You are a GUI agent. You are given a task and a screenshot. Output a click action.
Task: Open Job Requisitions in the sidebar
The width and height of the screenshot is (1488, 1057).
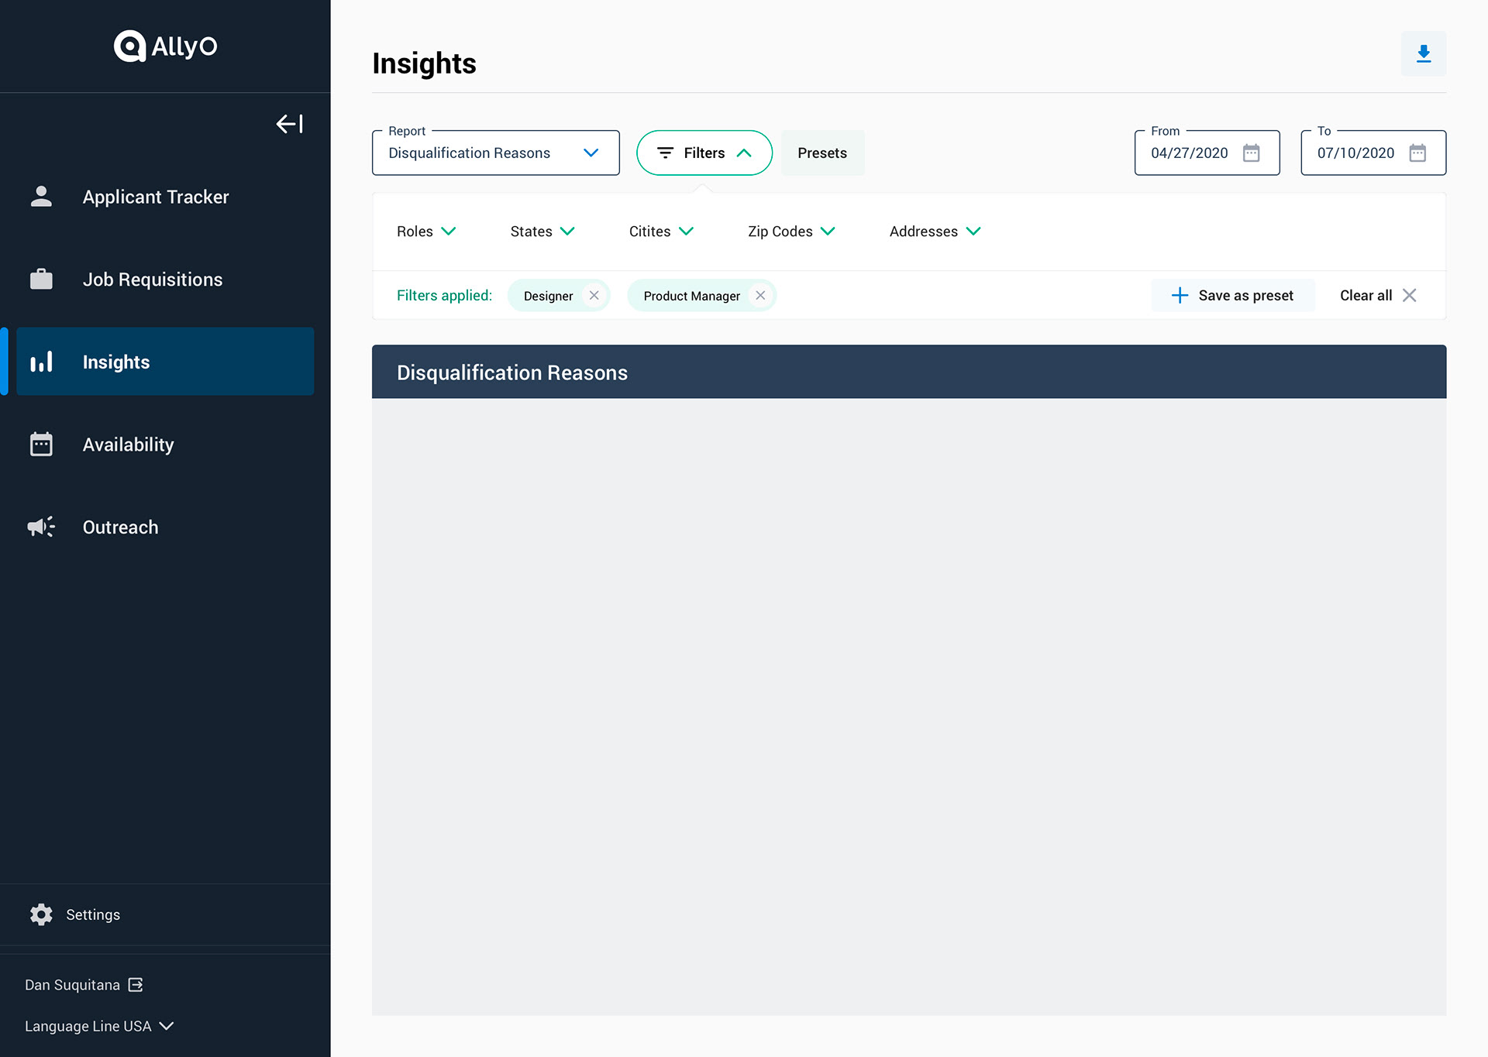click(x=165, y=280)
